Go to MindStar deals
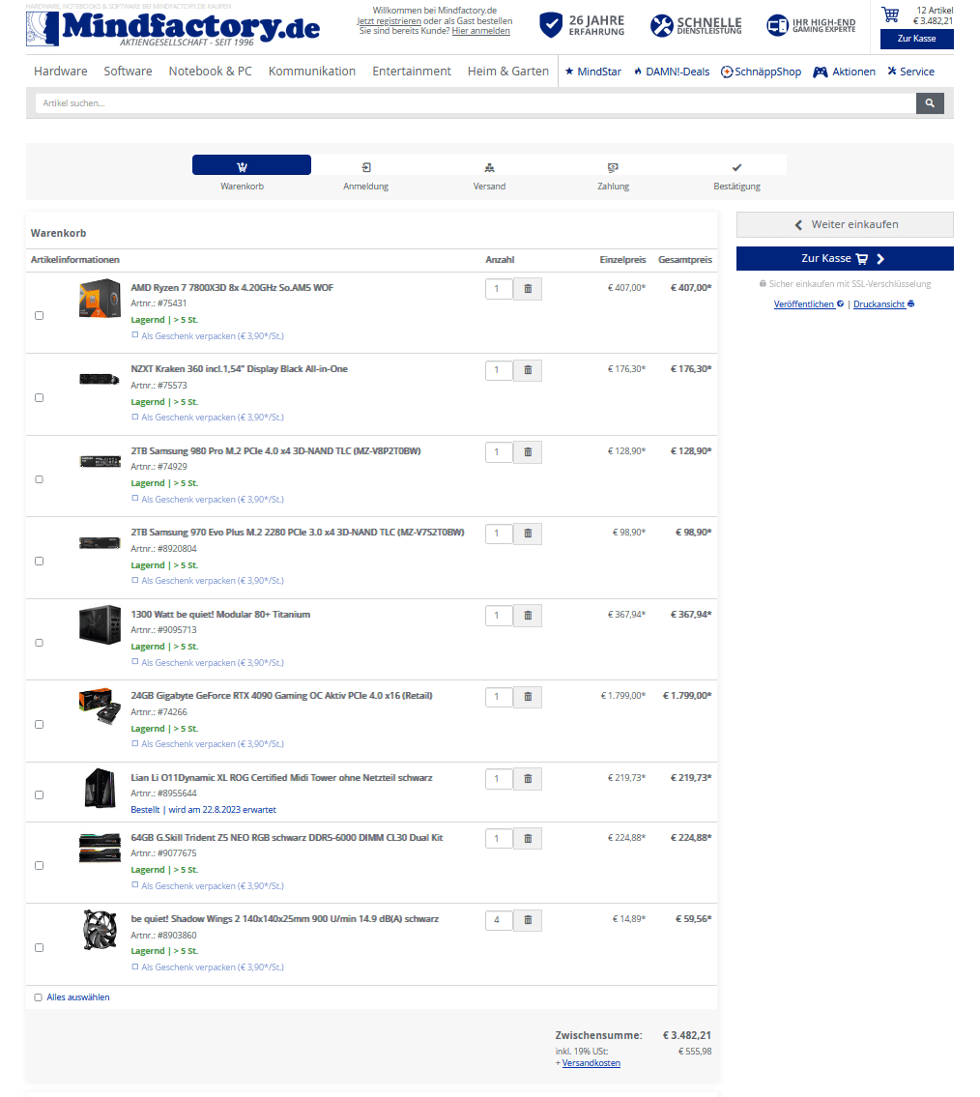 (x=593, y=72)
